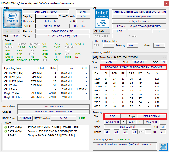Click the ECC N value
Screen dimensions: 169x152
coord(164,62)
